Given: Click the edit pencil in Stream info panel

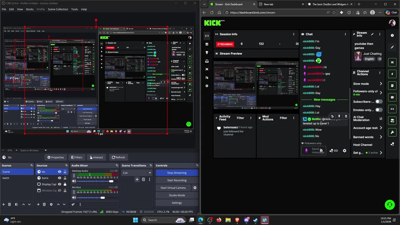Looking at the screenshot, I should tap(372, 34).
